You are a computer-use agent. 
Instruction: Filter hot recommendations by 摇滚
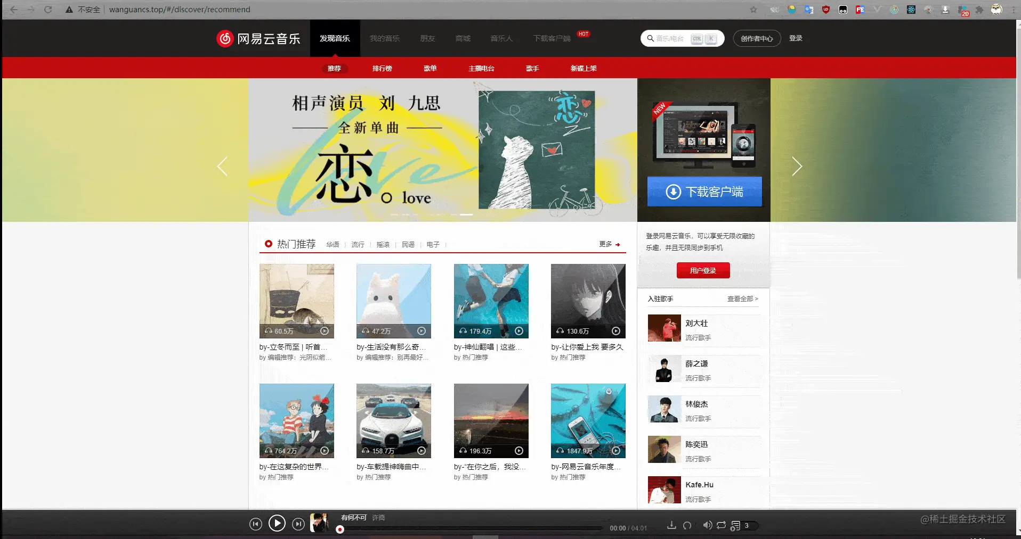383,245
